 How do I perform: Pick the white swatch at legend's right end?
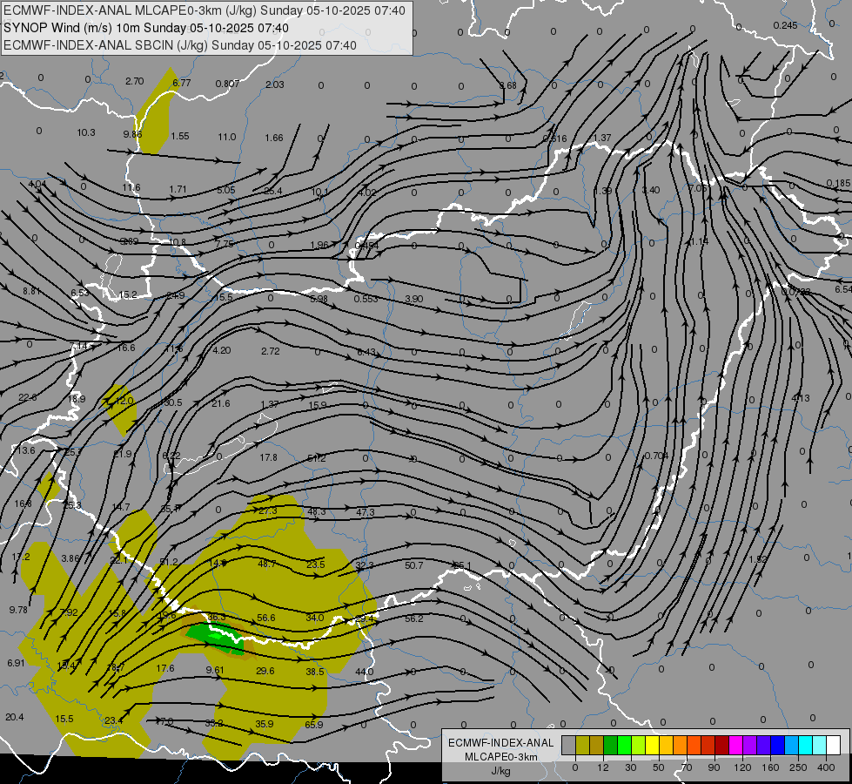(x=833, y=745)
